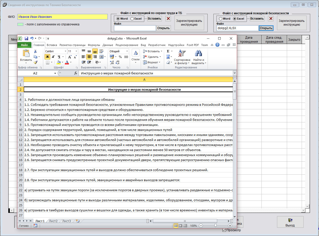Toggle bold formatting in Excel ribbon

point(47,57)
